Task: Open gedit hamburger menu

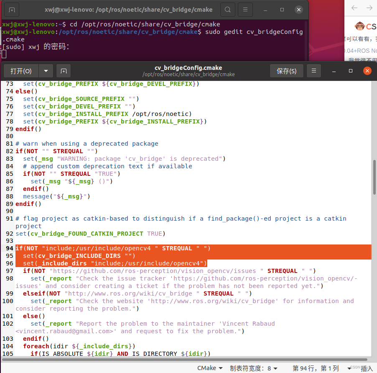Action: pyautogui.click(x=314, y=71)
